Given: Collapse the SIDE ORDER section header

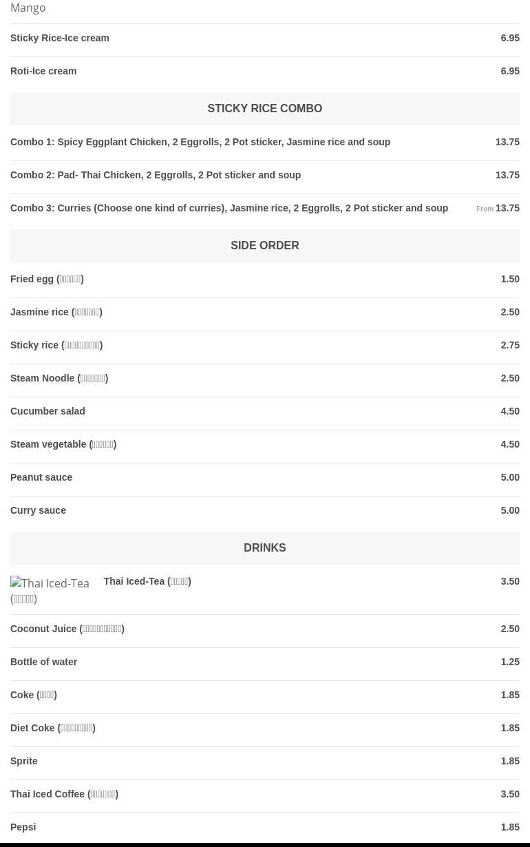Looking at the screenshot, I should pyautogui.click(x=264, y=245).
